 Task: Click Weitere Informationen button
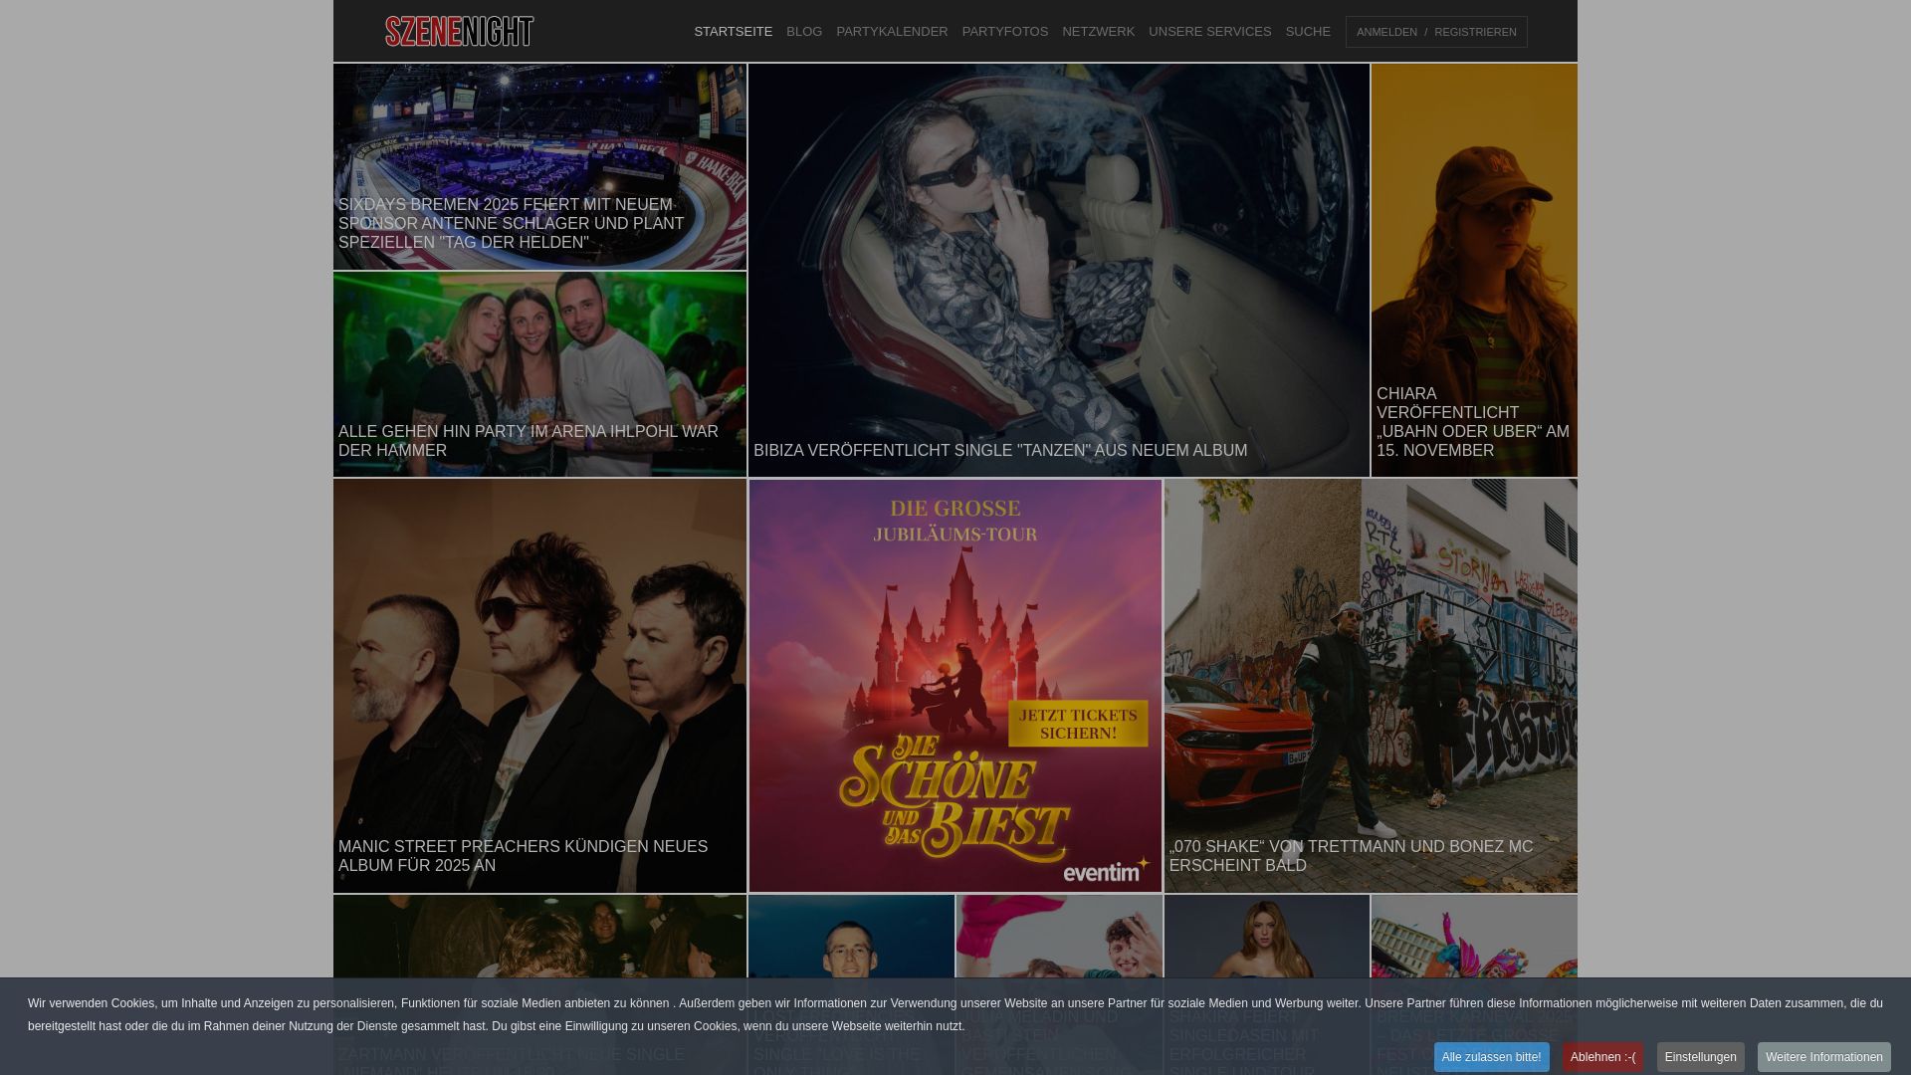(x=1823, y=1057)
